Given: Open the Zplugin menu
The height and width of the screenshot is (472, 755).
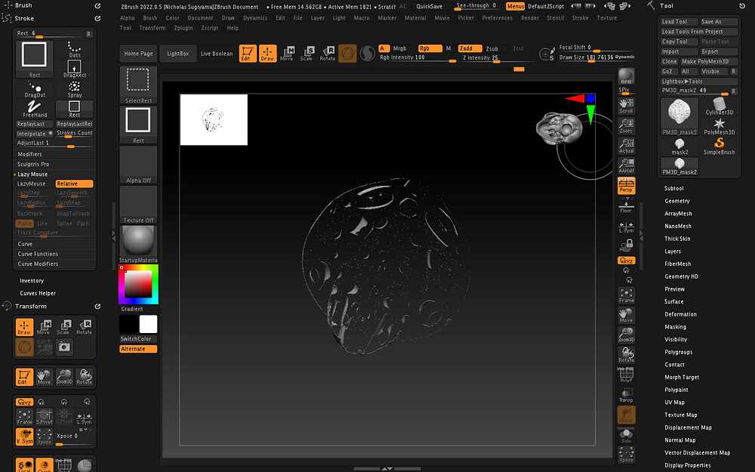Looking at the screenshot, I should point(183,28).
